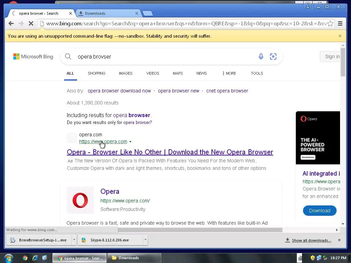351x263 pixels.
Task: Open a new tab button
Action: point(148,13)
